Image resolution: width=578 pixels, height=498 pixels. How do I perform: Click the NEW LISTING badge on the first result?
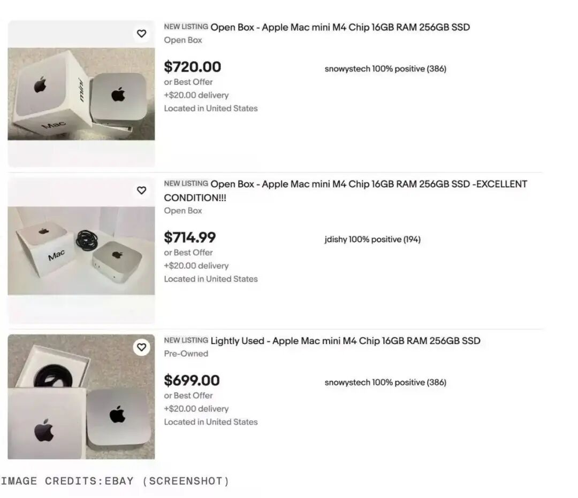coord(186,27)
